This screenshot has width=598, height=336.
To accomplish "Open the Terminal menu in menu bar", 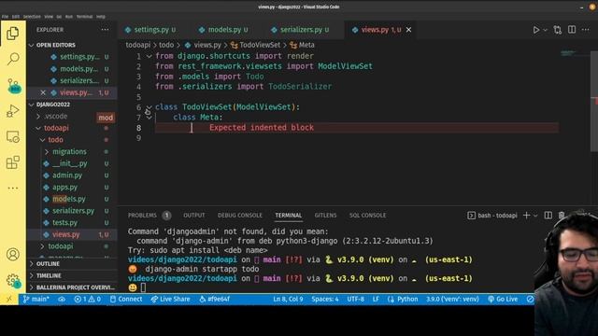I will tap(84, 17).
